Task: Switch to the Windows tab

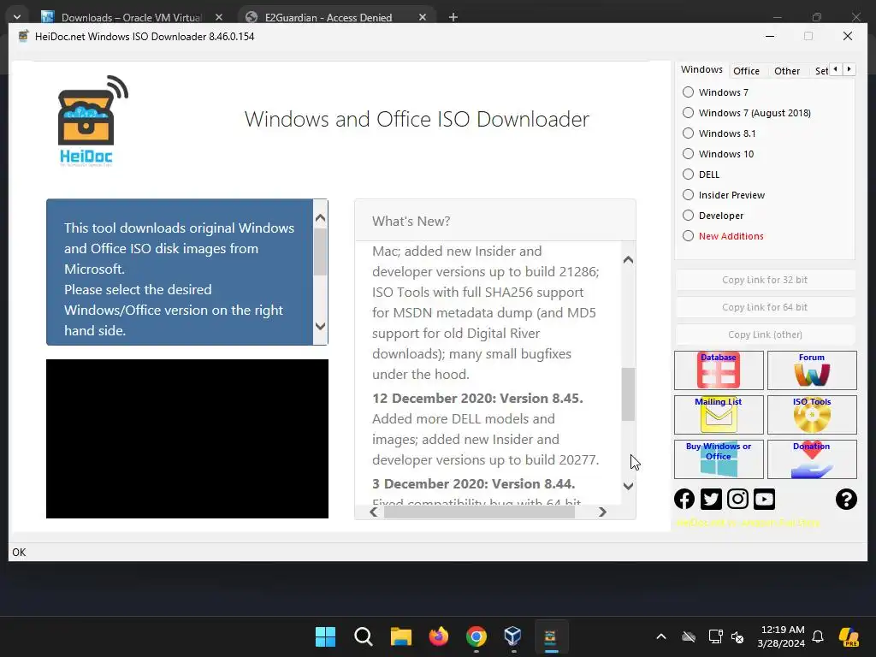Action: (701, 69)
